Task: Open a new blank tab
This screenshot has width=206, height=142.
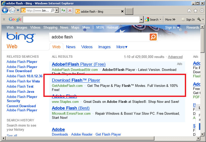Action: pyautogui.click(x=129, y=11)
